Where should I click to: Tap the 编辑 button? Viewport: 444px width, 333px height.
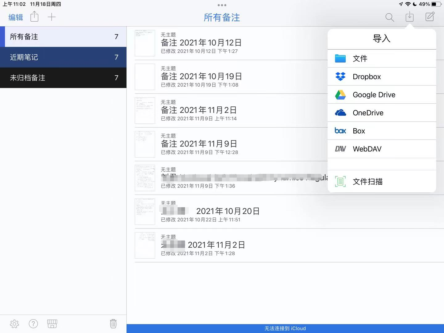(x=15, y=18)
